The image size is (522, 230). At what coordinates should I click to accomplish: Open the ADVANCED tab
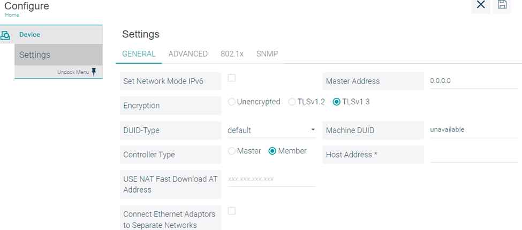pos(188,54)
